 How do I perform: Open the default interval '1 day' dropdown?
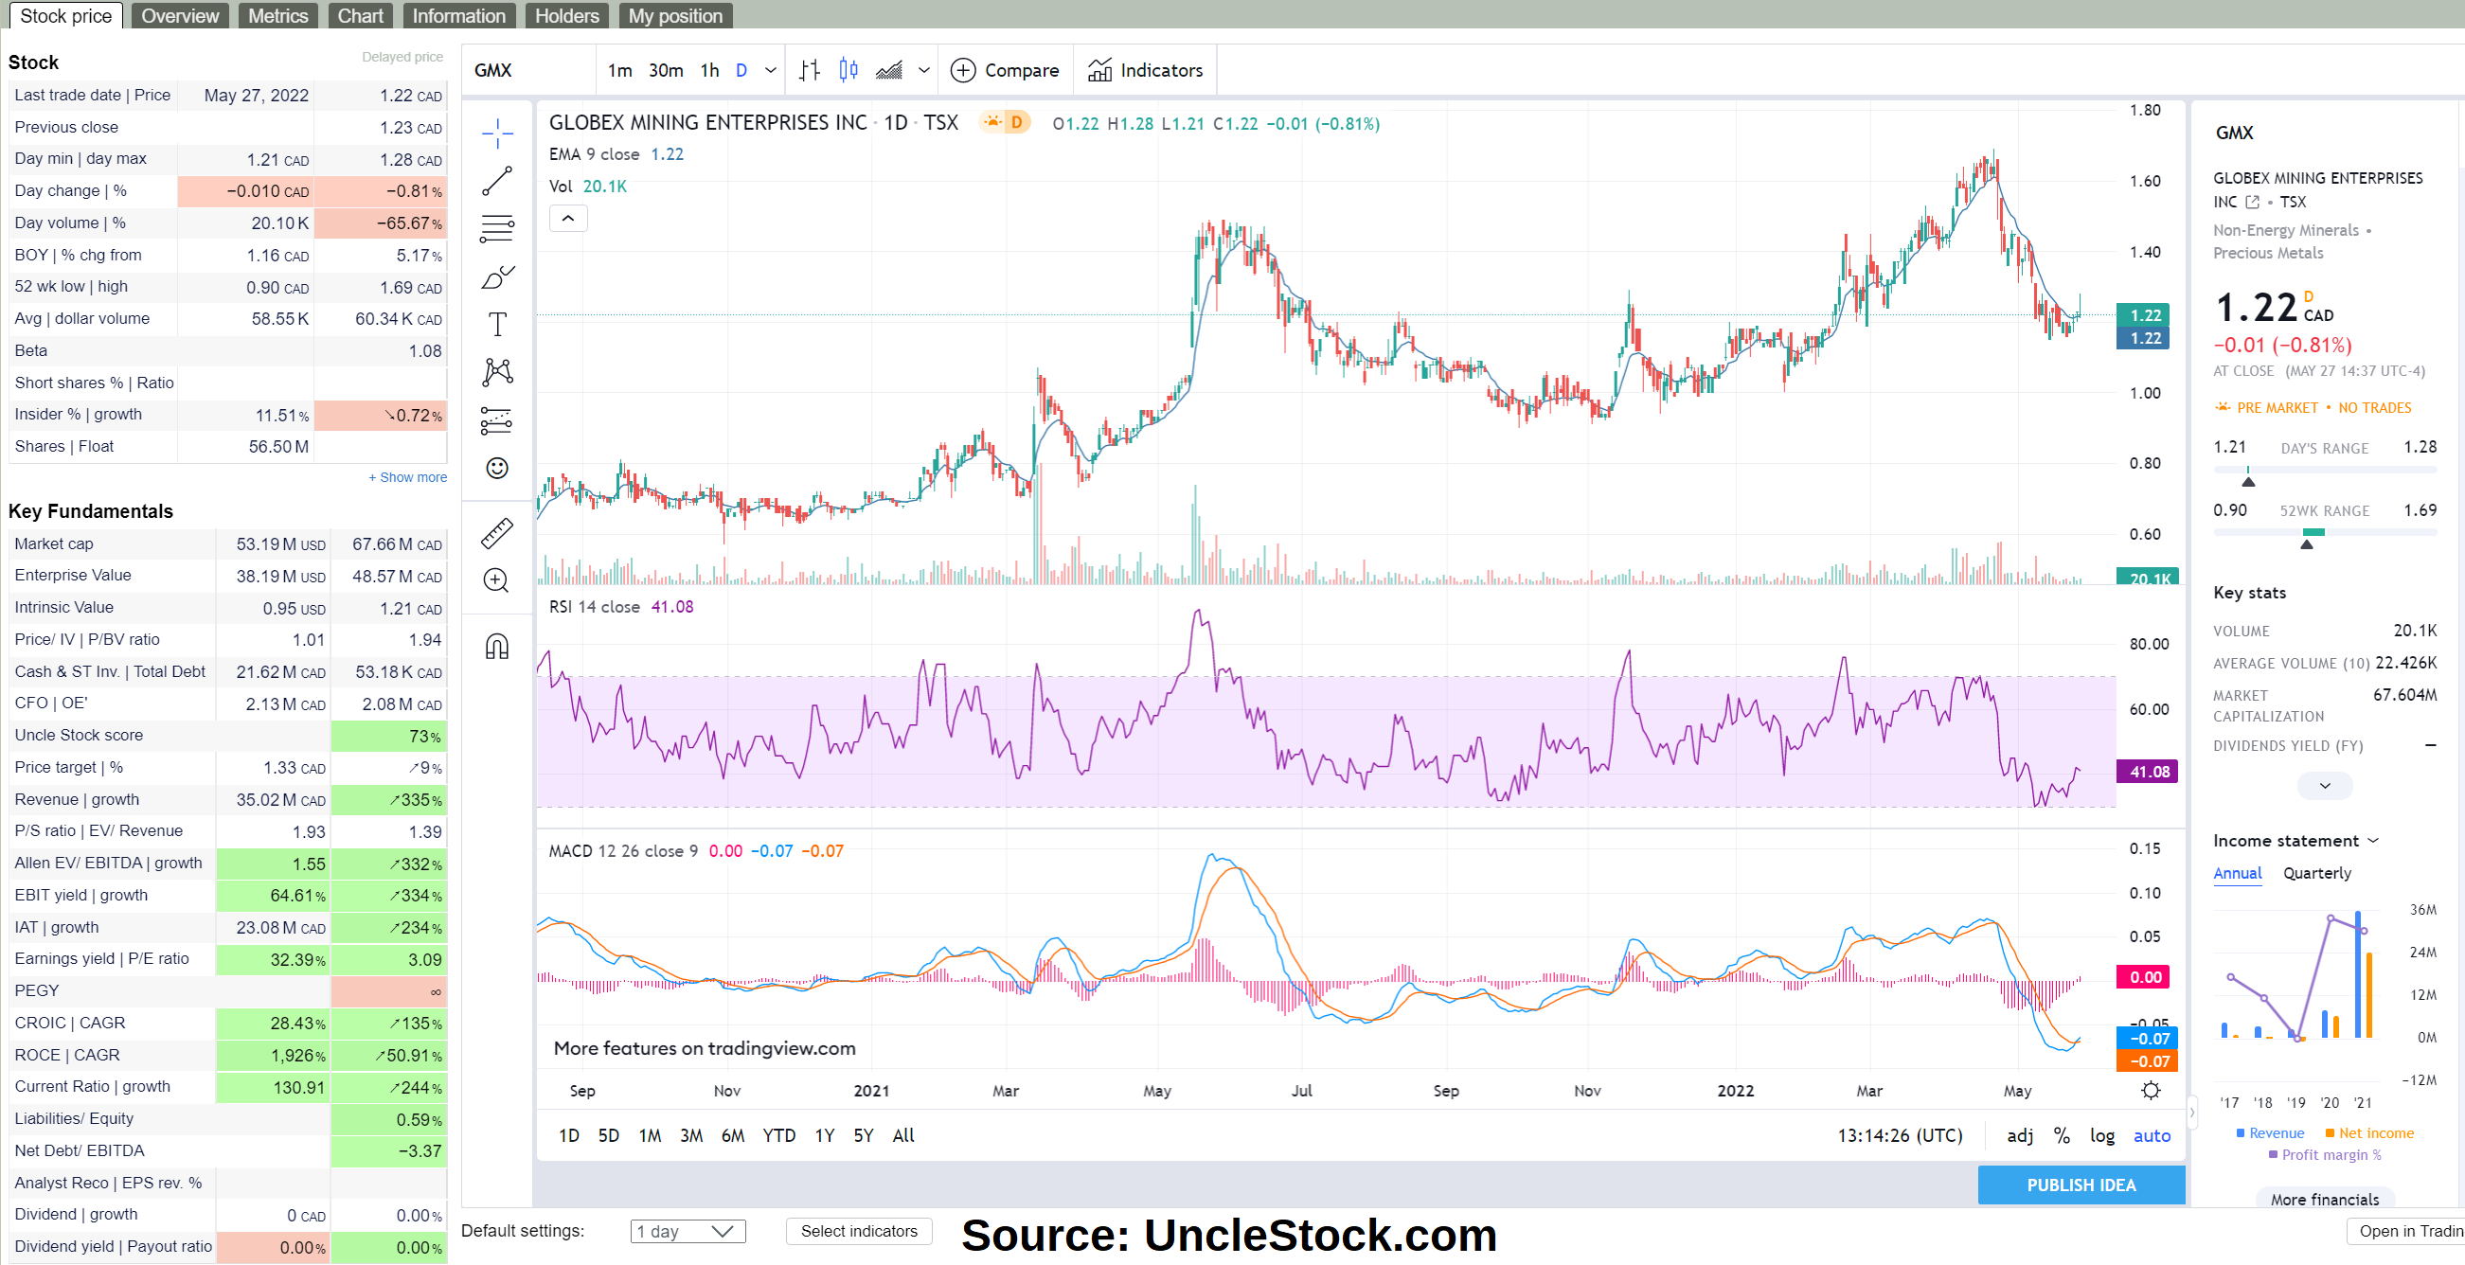coord(688,1232)
